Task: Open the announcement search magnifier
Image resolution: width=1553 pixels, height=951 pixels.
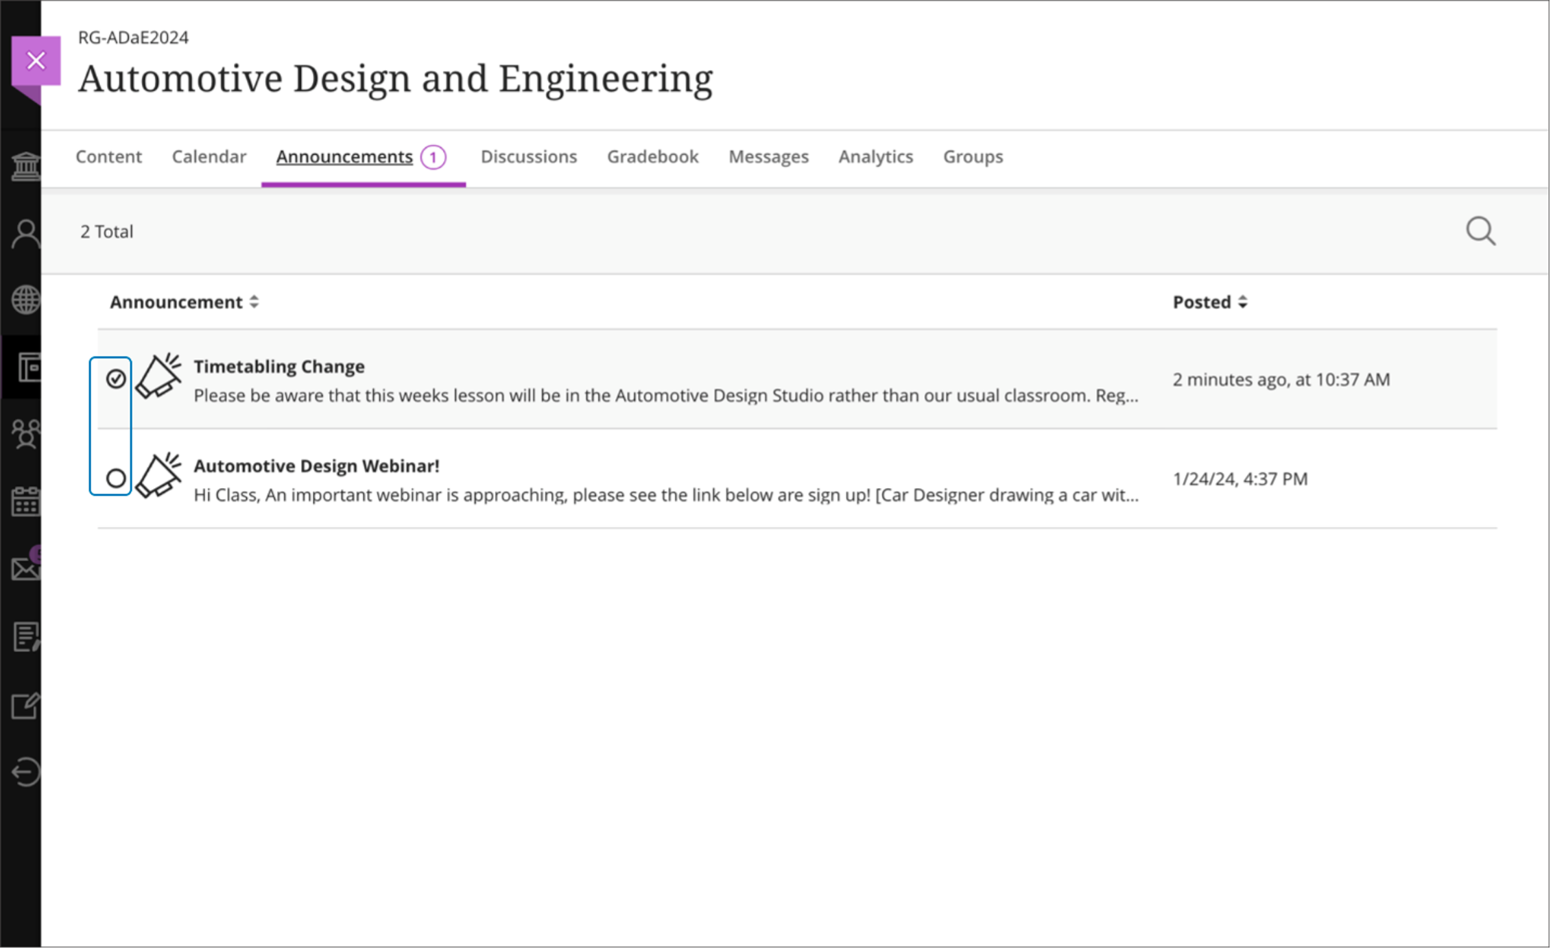Action: pyautogui.click(x=1481, y=231)
